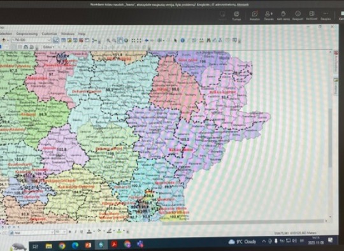344x251 pixels.
Task: Click the Full Extent globe icon
Action: click(126, 40)
